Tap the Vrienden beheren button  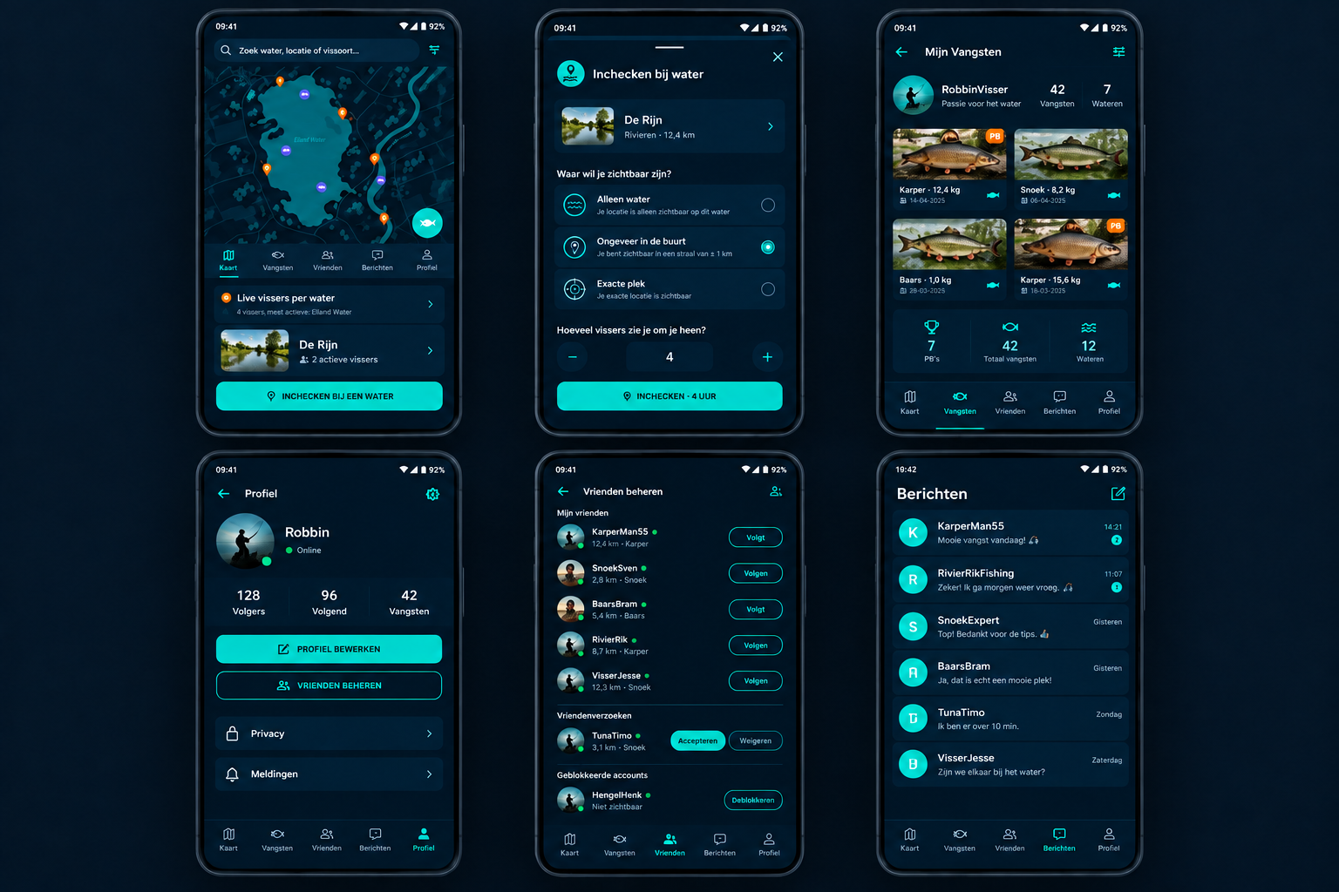click(330, 686)
